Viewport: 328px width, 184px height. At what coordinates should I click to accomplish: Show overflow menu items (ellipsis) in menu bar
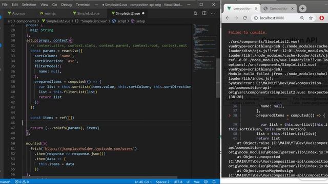pos(96,5)
